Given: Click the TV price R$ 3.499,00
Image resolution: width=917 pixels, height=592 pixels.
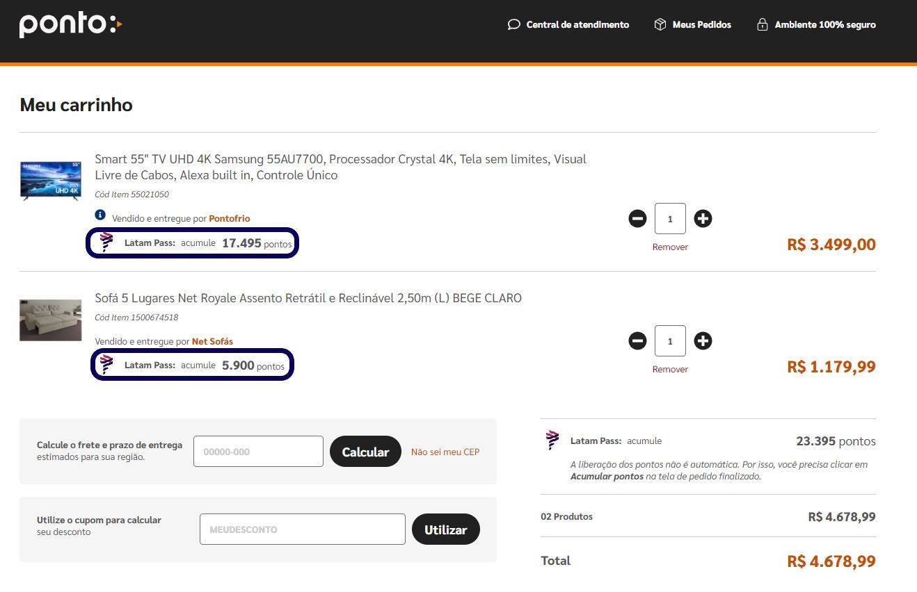Looking at the screenshot, I should point(831,245).
